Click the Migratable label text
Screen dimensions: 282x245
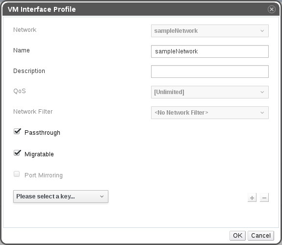[x=39, y=154]
